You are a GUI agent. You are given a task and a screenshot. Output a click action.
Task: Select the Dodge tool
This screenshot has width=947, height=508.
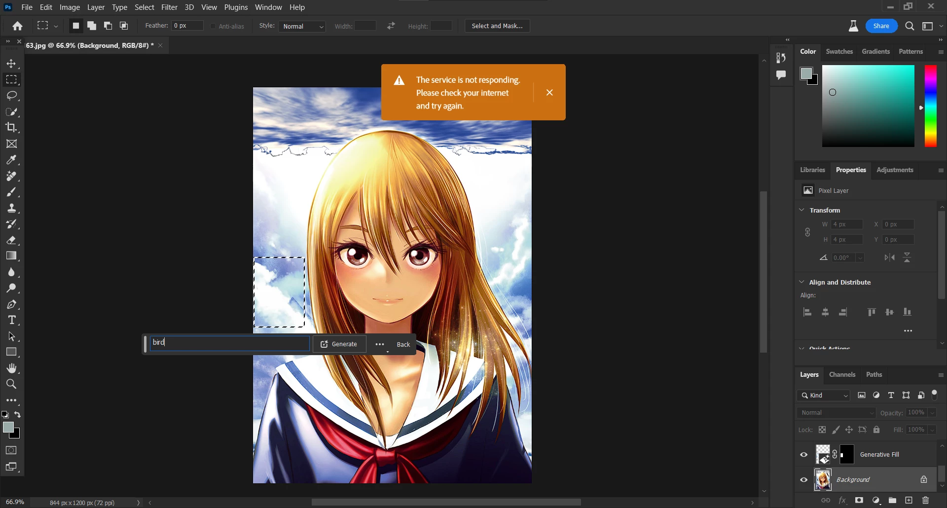11,288
